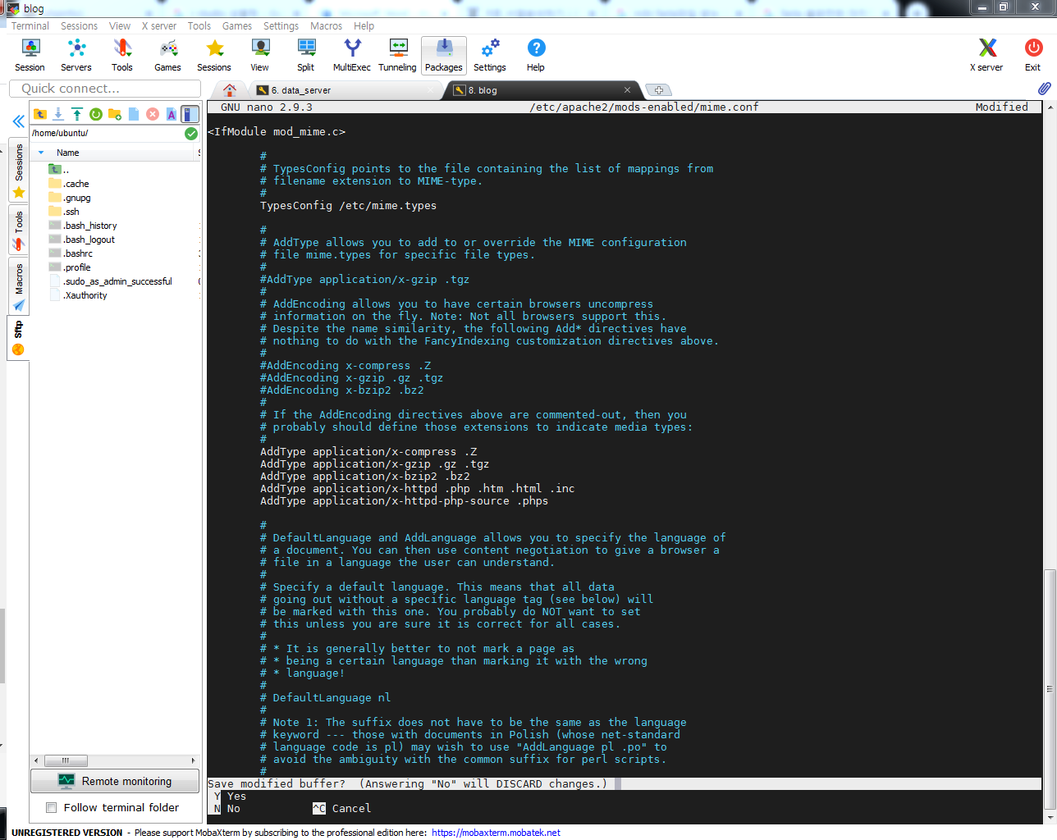Confirm path with green checkmark icon
Screen dimensions: 1057x840
(191, 133)
